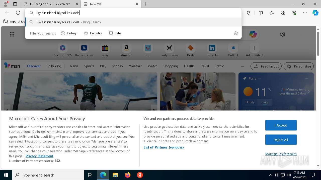Open Feed layout options

(x=266, y=66)
